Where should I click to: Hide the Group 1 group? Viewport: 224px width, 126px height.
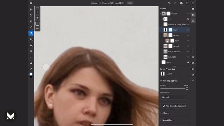click(x=188, y=35)
